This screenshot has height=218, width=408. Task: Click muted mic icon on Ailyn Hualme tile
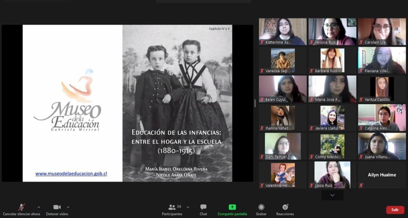click(361, 185)
